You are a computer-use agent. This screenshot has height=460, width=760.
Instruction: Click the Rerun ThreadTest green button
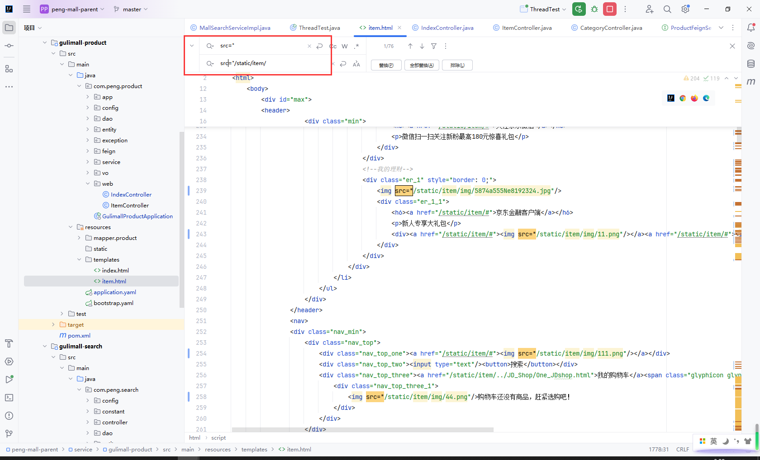[579, 9]
